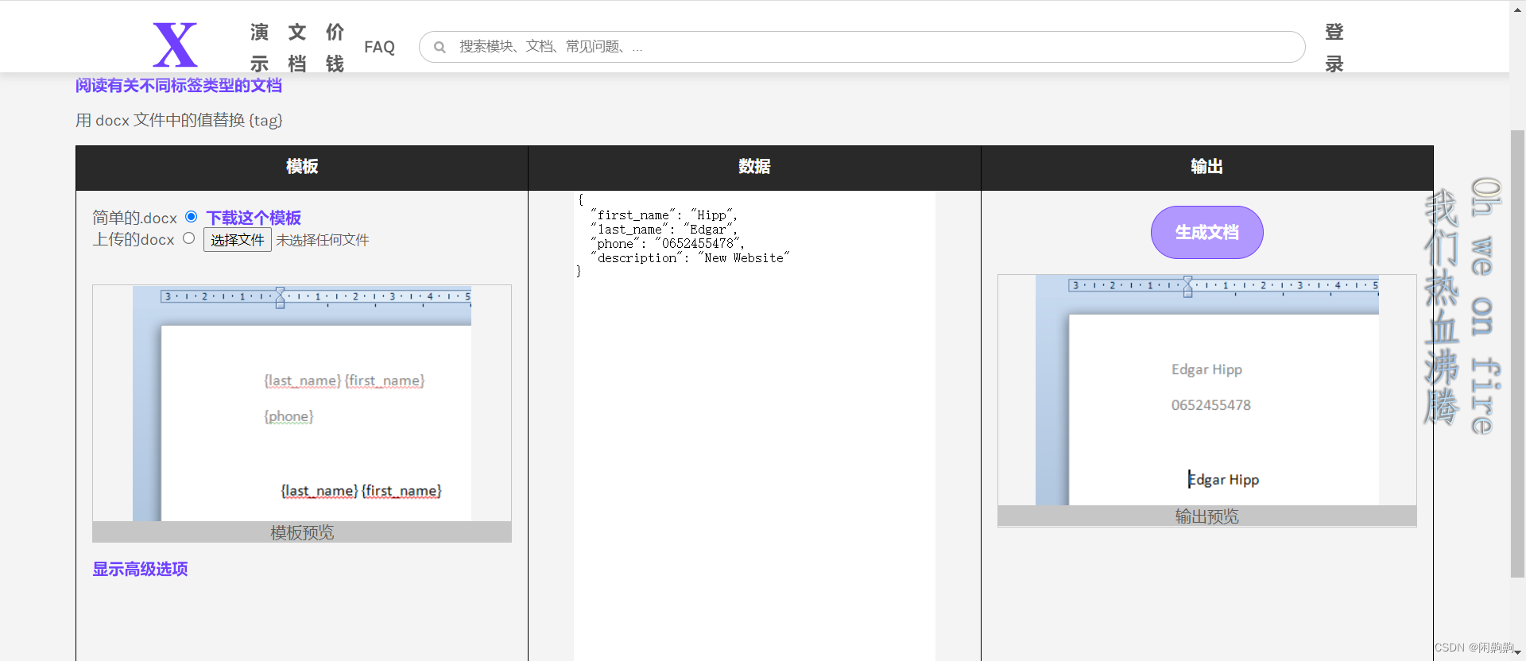Click the 下载这个模板 link
Screen dimensions: 1526x661
point(254,218)
